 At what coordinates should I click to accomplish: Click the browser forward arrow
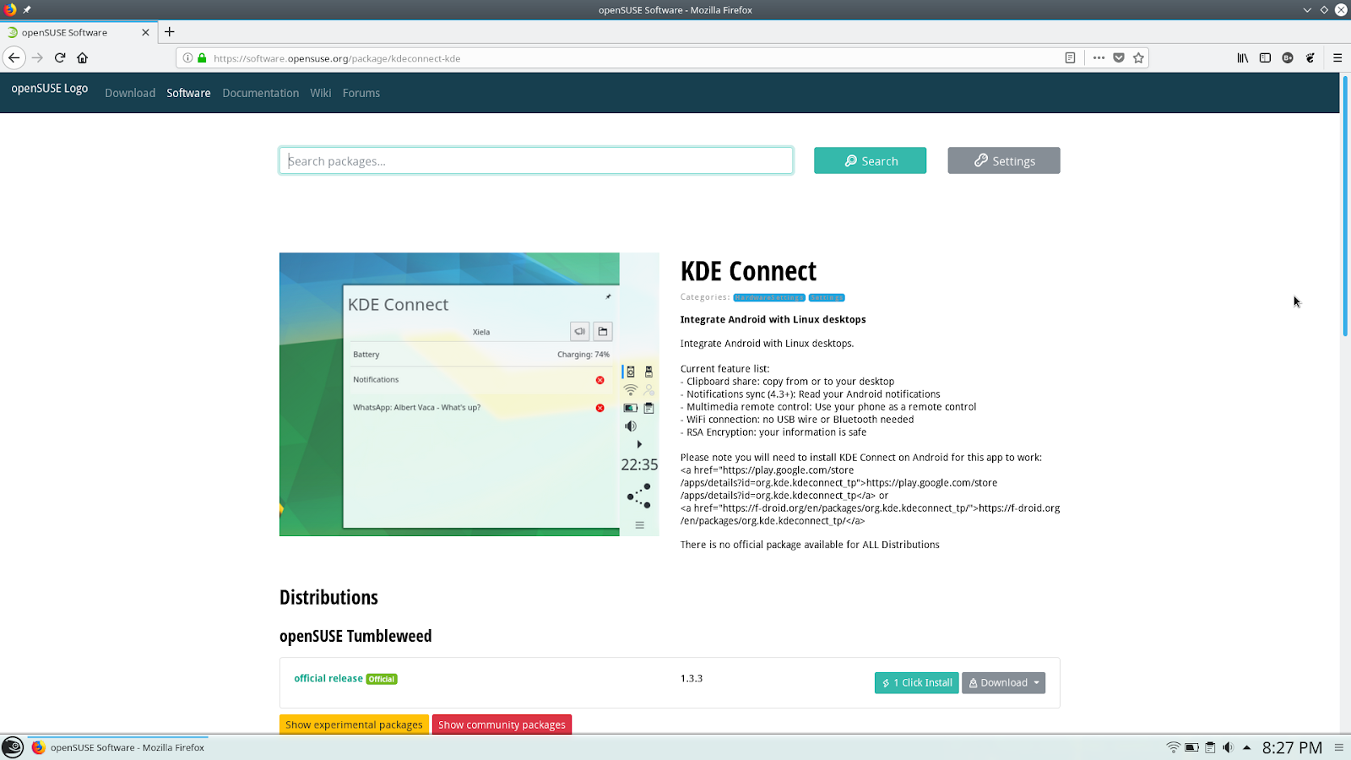point(37,57)
